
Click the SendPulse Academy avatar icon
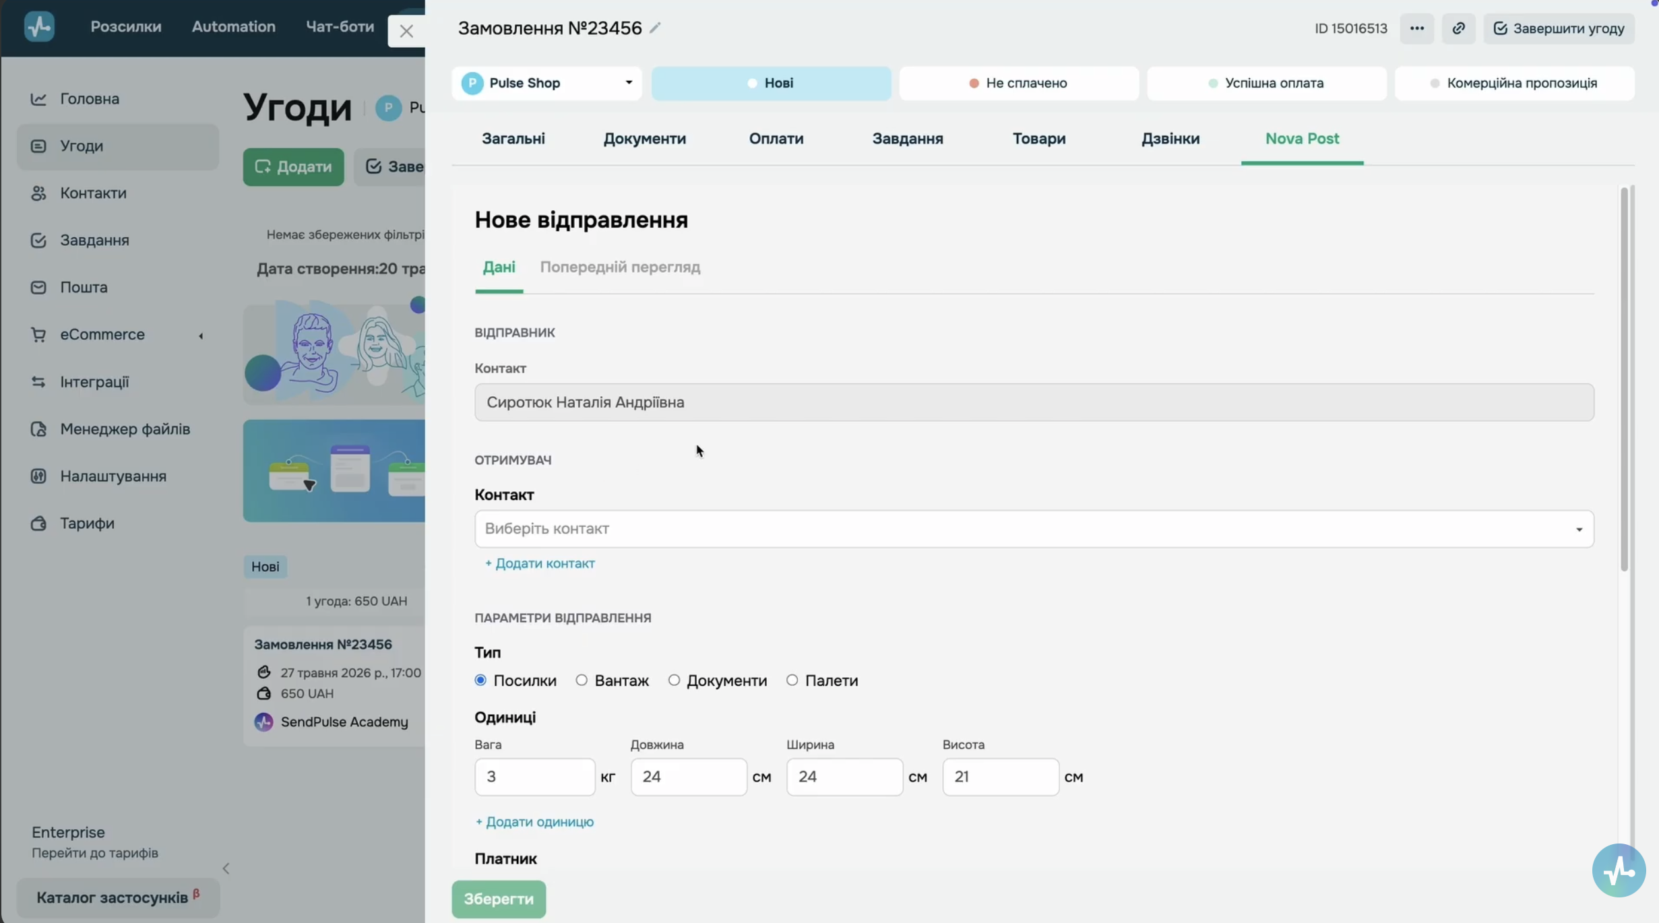[x=263, y=722]
